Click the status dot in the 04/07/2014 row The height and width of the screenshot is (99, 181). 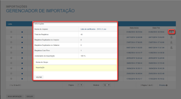coord(22,48)
